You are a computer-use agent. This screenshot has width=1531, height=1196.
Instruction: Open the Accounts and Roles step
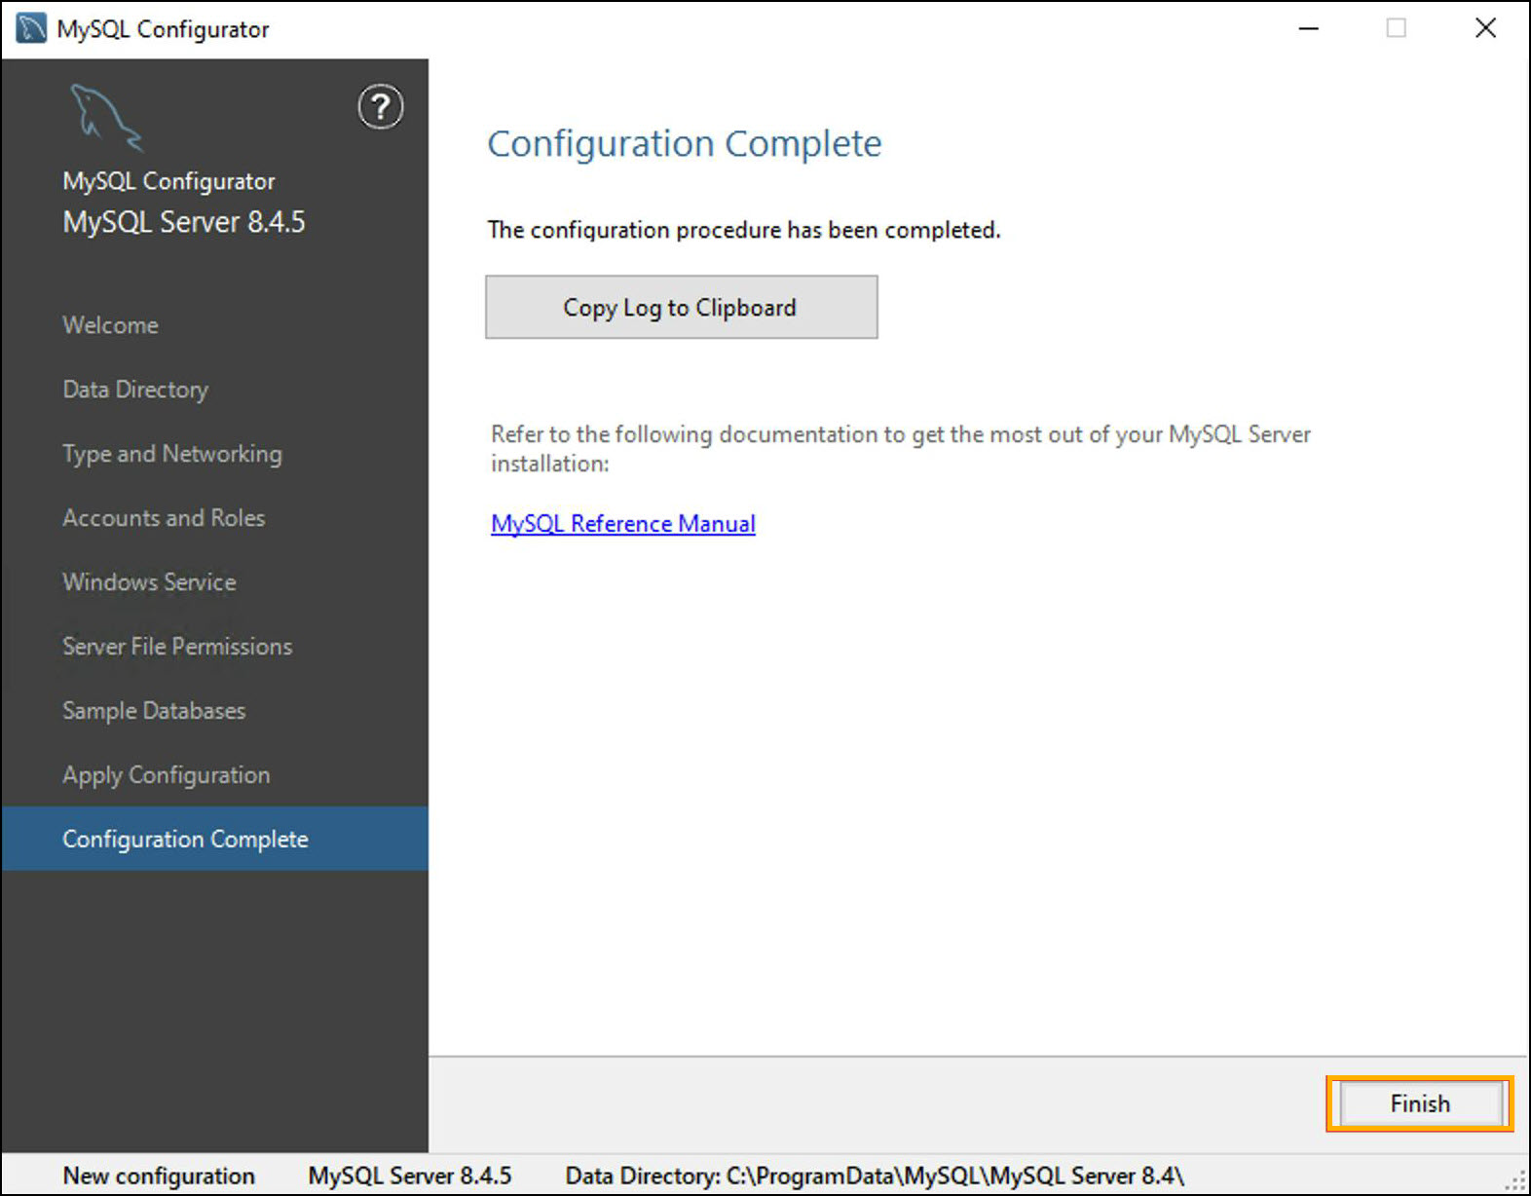pos(164,518)
